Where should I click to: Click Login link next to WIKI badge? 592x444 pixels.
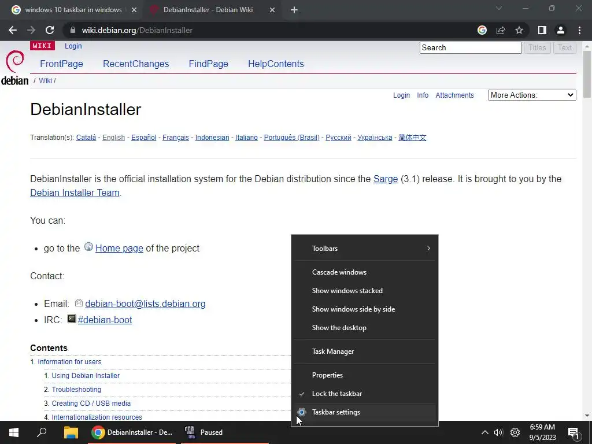click(73, 46)
